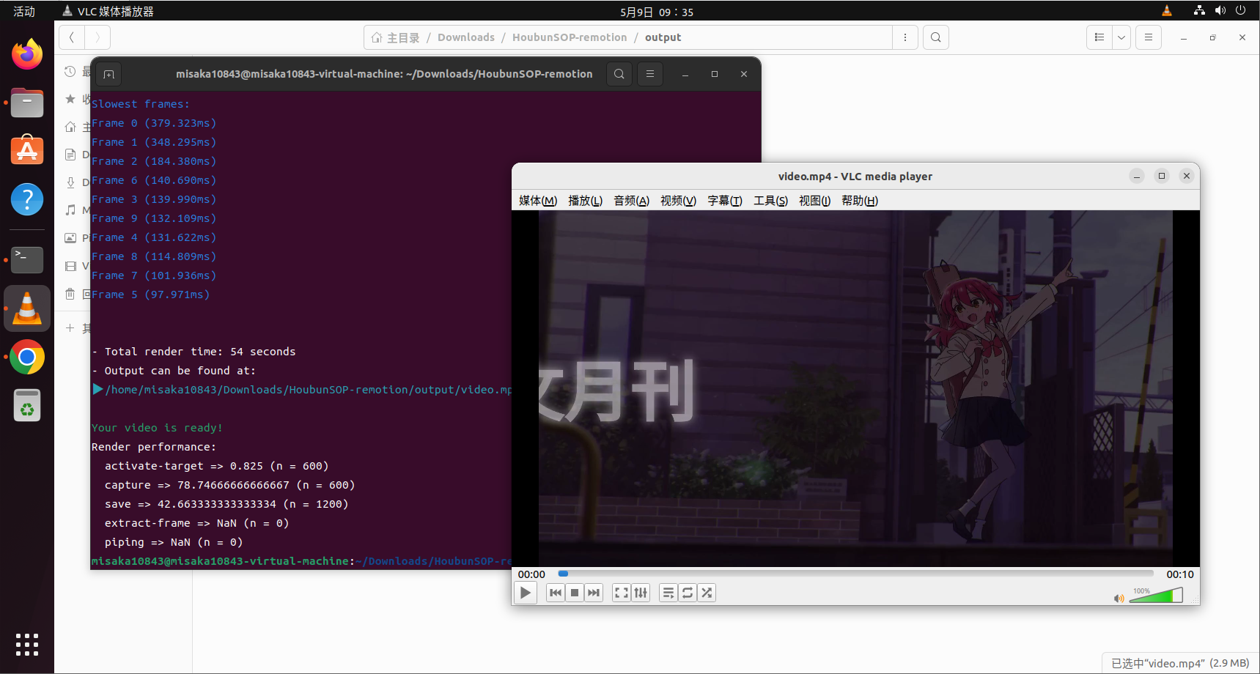The height and width of the screenshot is (674, 1260).
Task: Click the VLC video display area
Action: 855,388
